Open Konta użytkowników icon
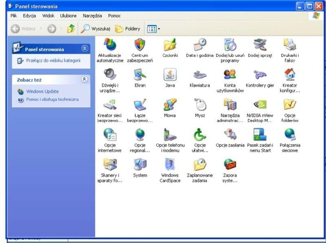 [230, 75]
